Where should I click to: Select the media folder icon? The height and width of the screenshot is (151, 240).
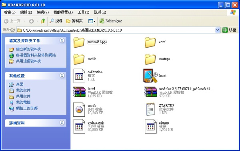79,59
